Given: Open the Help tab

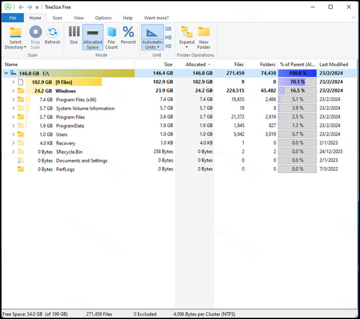Looking at the screenshot, I should pos(128,18).
